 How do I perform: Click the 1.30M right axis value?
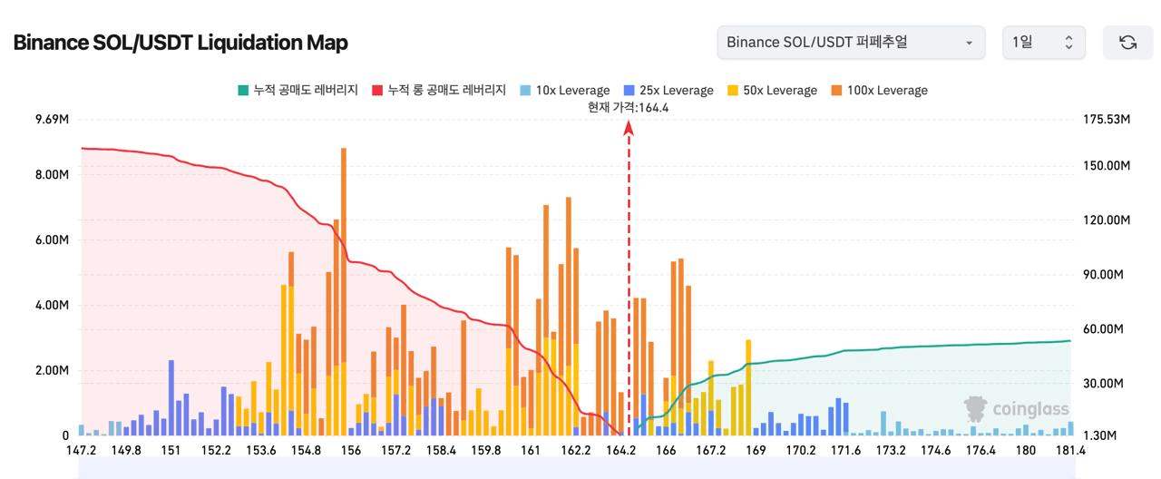point(1103,436)
